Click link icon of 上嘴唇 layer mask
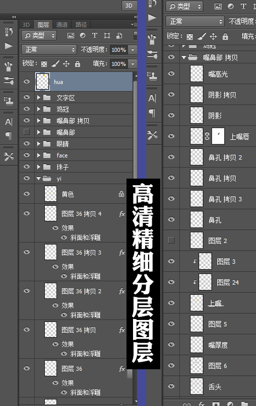 (207, 136)
